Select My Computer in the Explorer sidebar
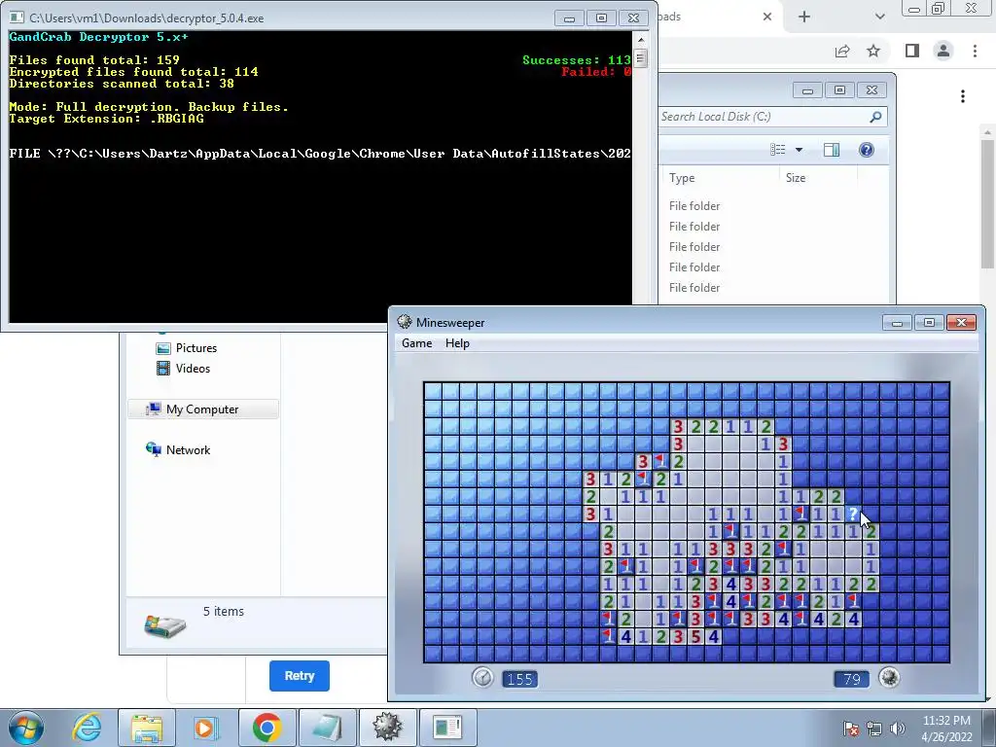Viewport: 996px width, 747px height. point(203,409)
